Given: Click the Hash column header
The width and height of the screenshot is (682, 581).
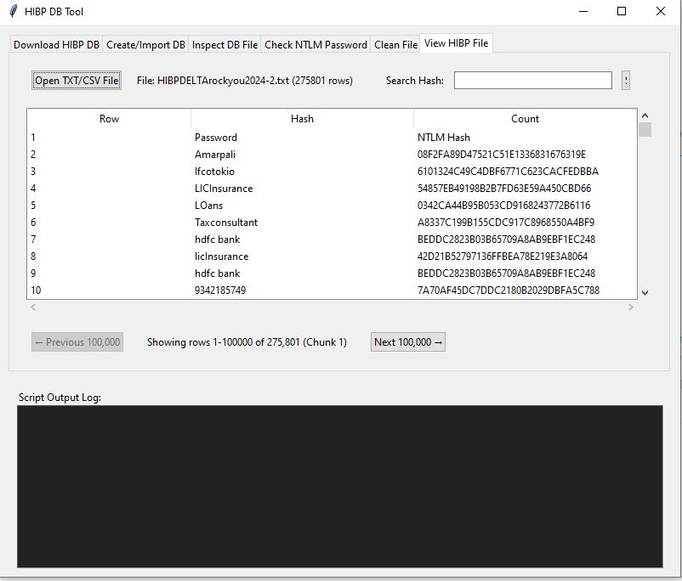Looking at the screenshot, I should coord(302,119).
